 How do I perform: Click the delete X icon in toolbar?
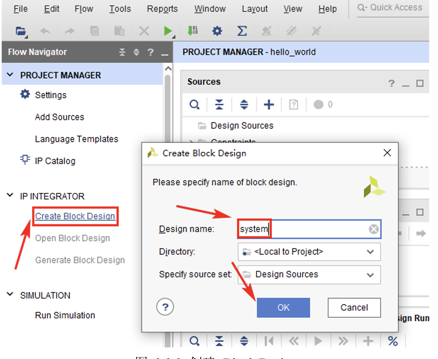144,31
